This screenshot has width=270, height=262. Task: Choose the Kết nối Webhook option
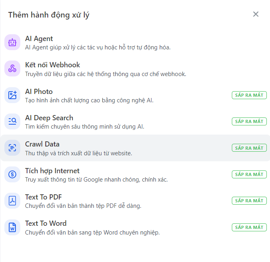pyautogui.click(x=52, y=65)
